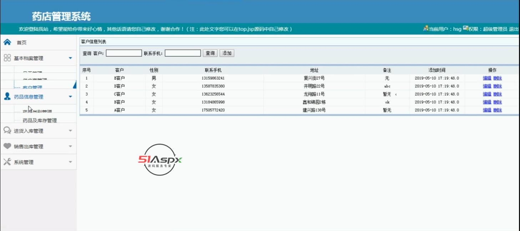This screenshot has width=520, height=231.
Task: Click phone number 13184865998
Action: (213, 102)
